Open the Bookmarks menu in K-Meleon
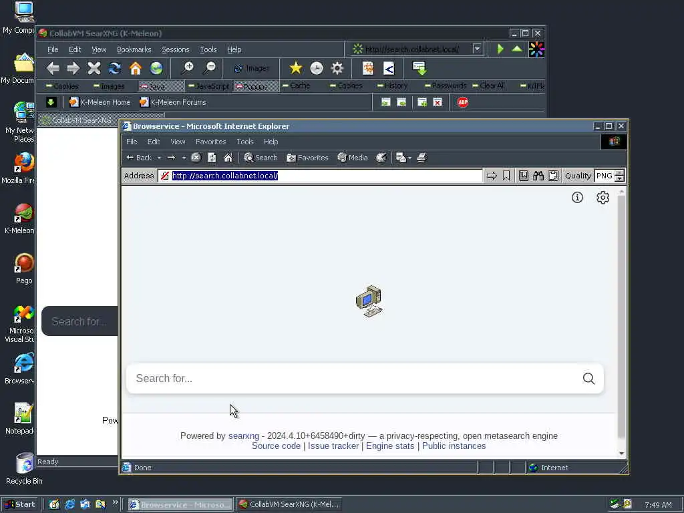 [134, 49]
